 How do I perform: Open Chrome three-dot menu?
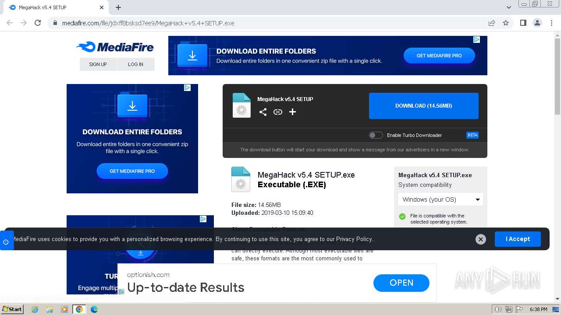point(551,23)
